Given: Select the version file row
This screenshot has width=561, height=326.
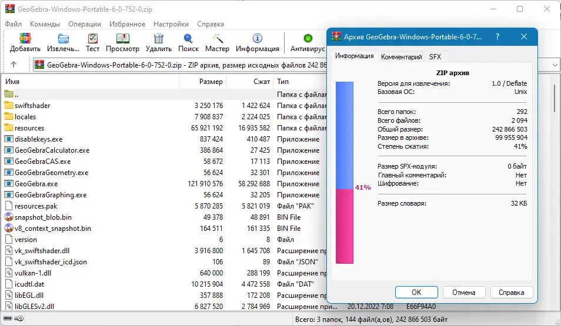Looking at the screenshot, I should 164,240.
